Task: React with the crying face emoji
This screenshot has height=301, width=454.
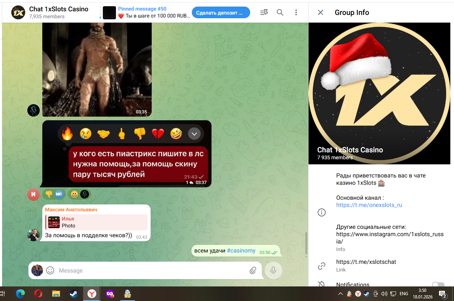Action: pos(85,134)
